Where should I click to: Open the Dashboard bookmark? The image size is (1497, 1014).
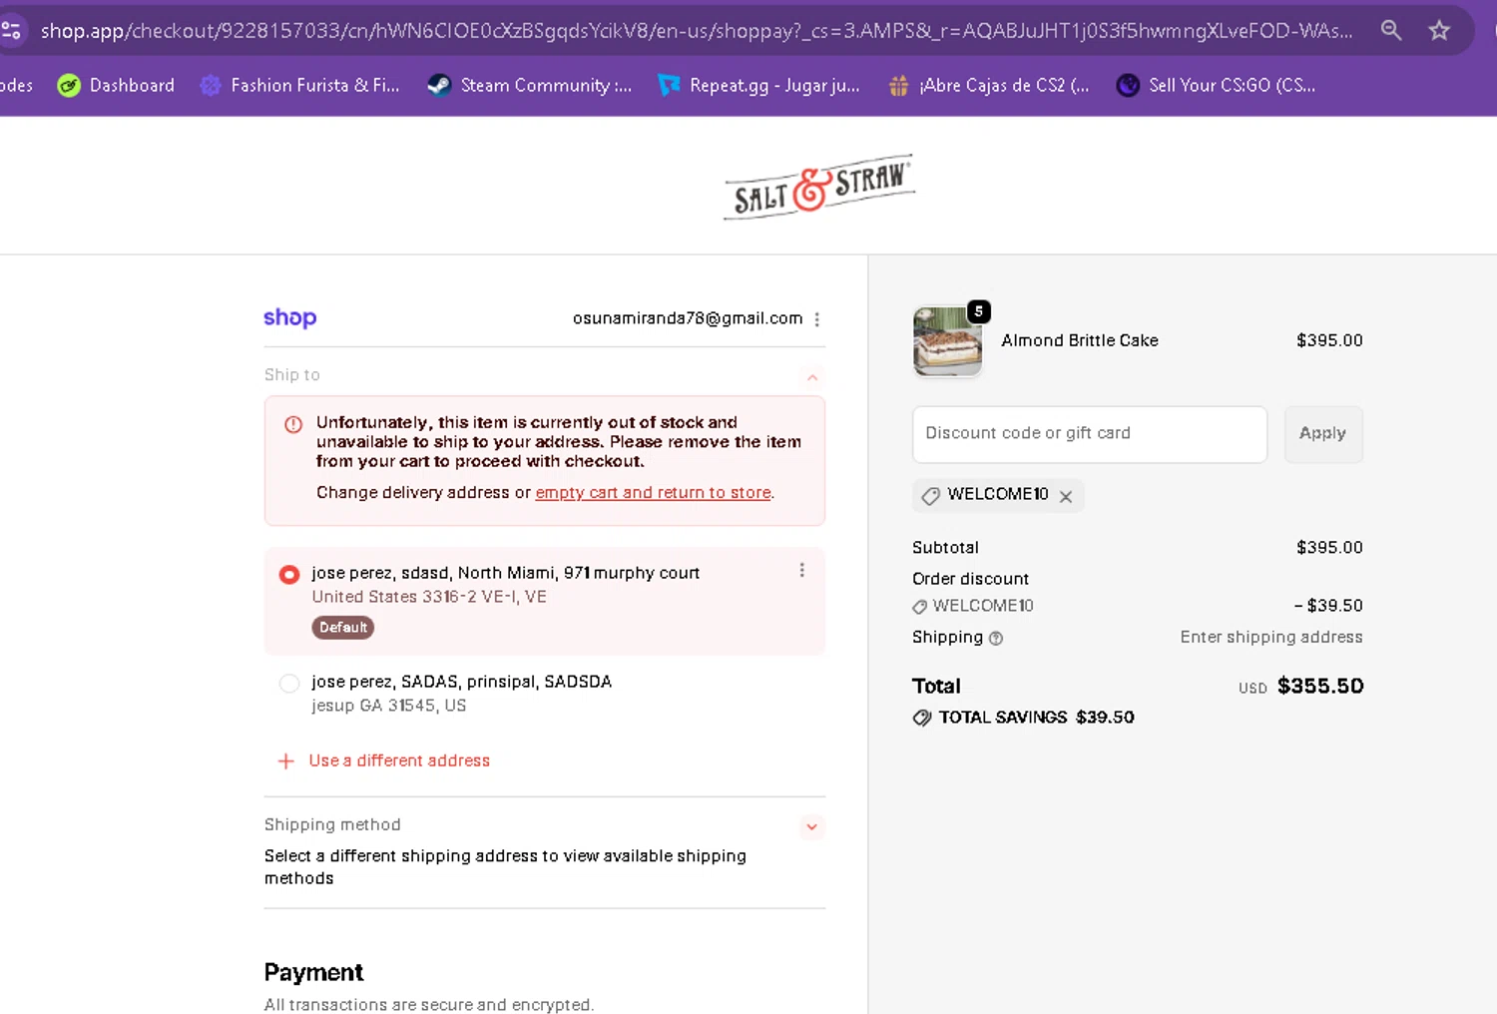click(x=116, y=85)
